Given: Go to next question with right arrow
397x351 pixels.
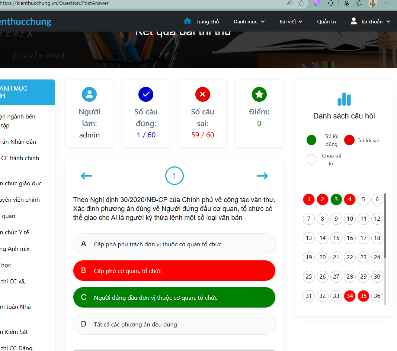Looking at the screenshot, I should 262,176.
